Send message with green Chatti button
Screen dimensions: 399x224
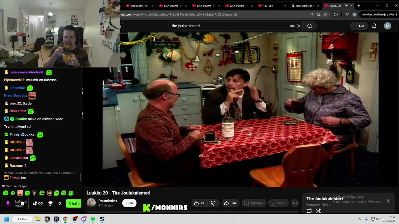tap(74, 203)
